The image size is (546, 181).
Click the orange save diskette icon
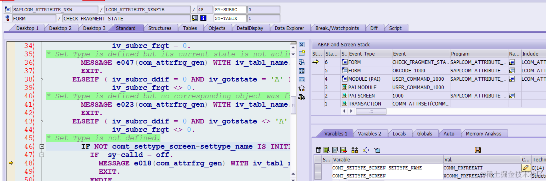478,150
